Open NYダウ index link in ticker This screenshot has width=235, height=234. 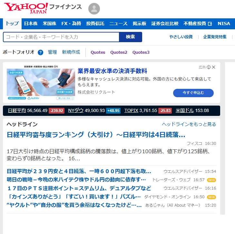tap(76, 110)
